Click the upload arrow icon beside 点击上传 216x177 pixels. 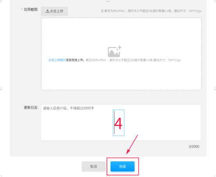[47, 11]
